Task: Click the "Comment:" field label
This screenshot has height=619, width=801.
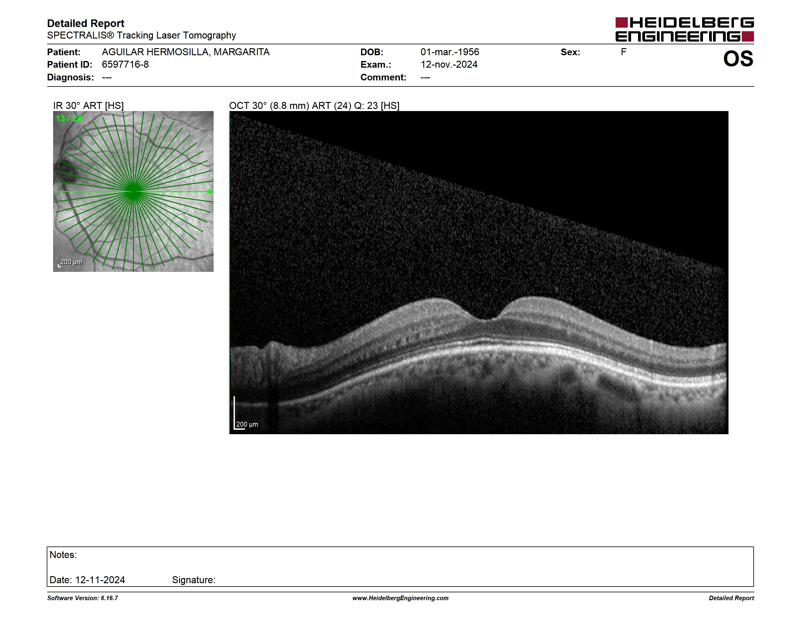Action: click(x=383, y=77)
